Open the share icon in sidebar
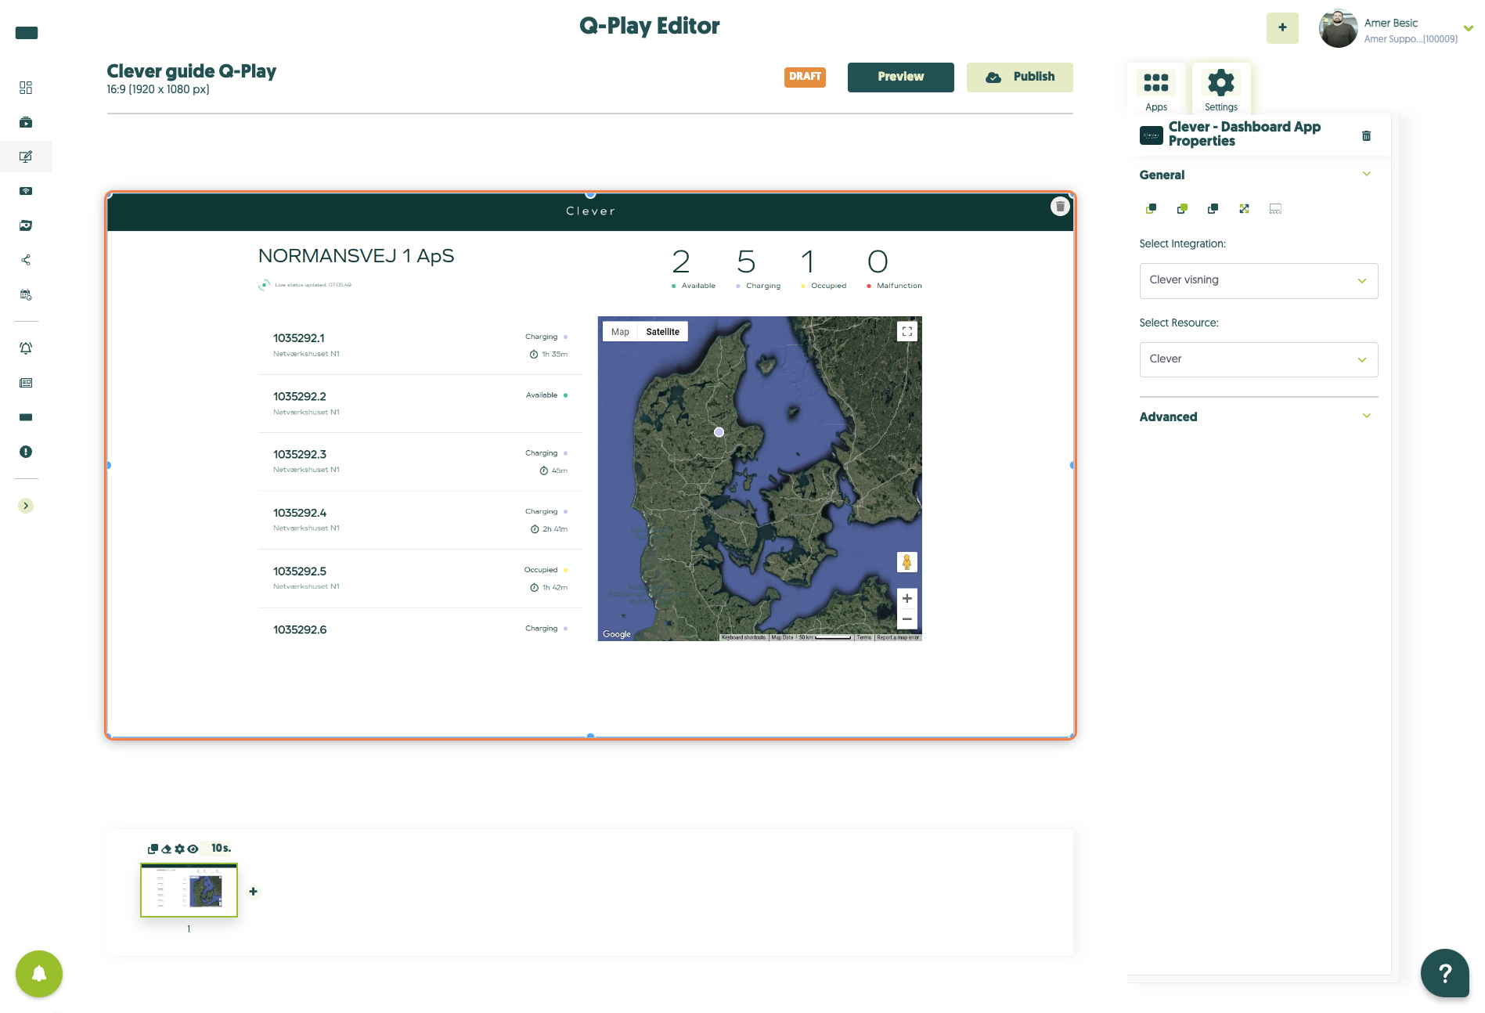The width and height of the screenshot is (1485, 1013). 26,260
